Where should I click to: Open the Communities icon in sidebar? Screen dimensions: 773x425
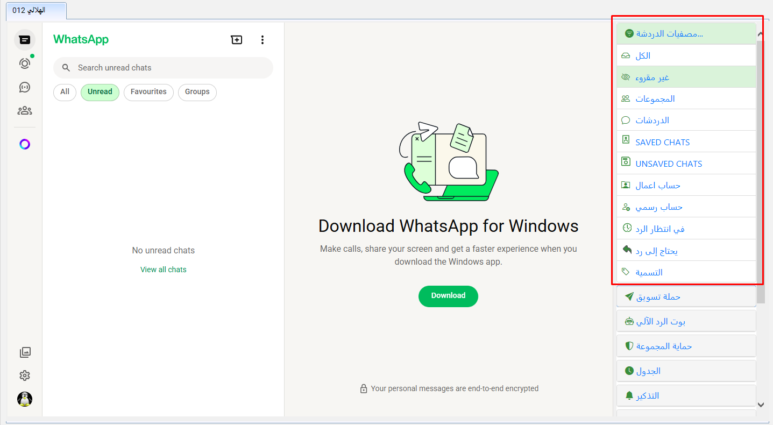pos(24,111)
